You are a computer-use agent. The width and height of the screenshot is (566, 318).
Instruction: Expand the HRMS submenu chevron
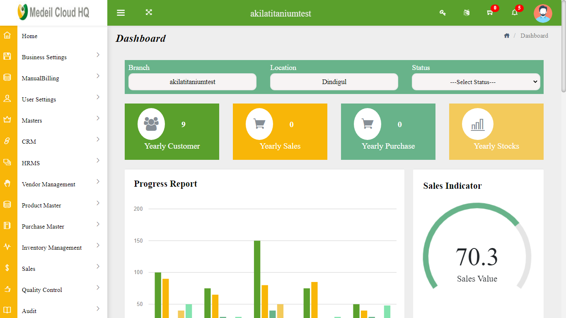(x=98, y=161)
